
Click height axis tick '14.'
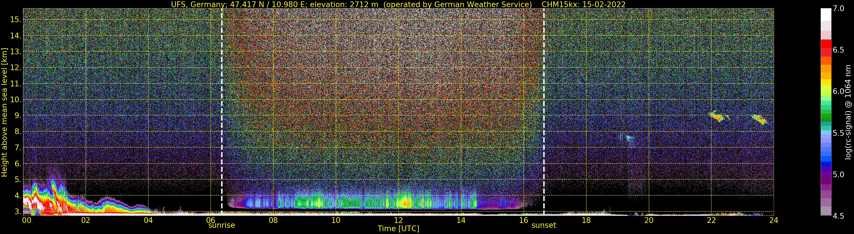(x=15, y=36)
